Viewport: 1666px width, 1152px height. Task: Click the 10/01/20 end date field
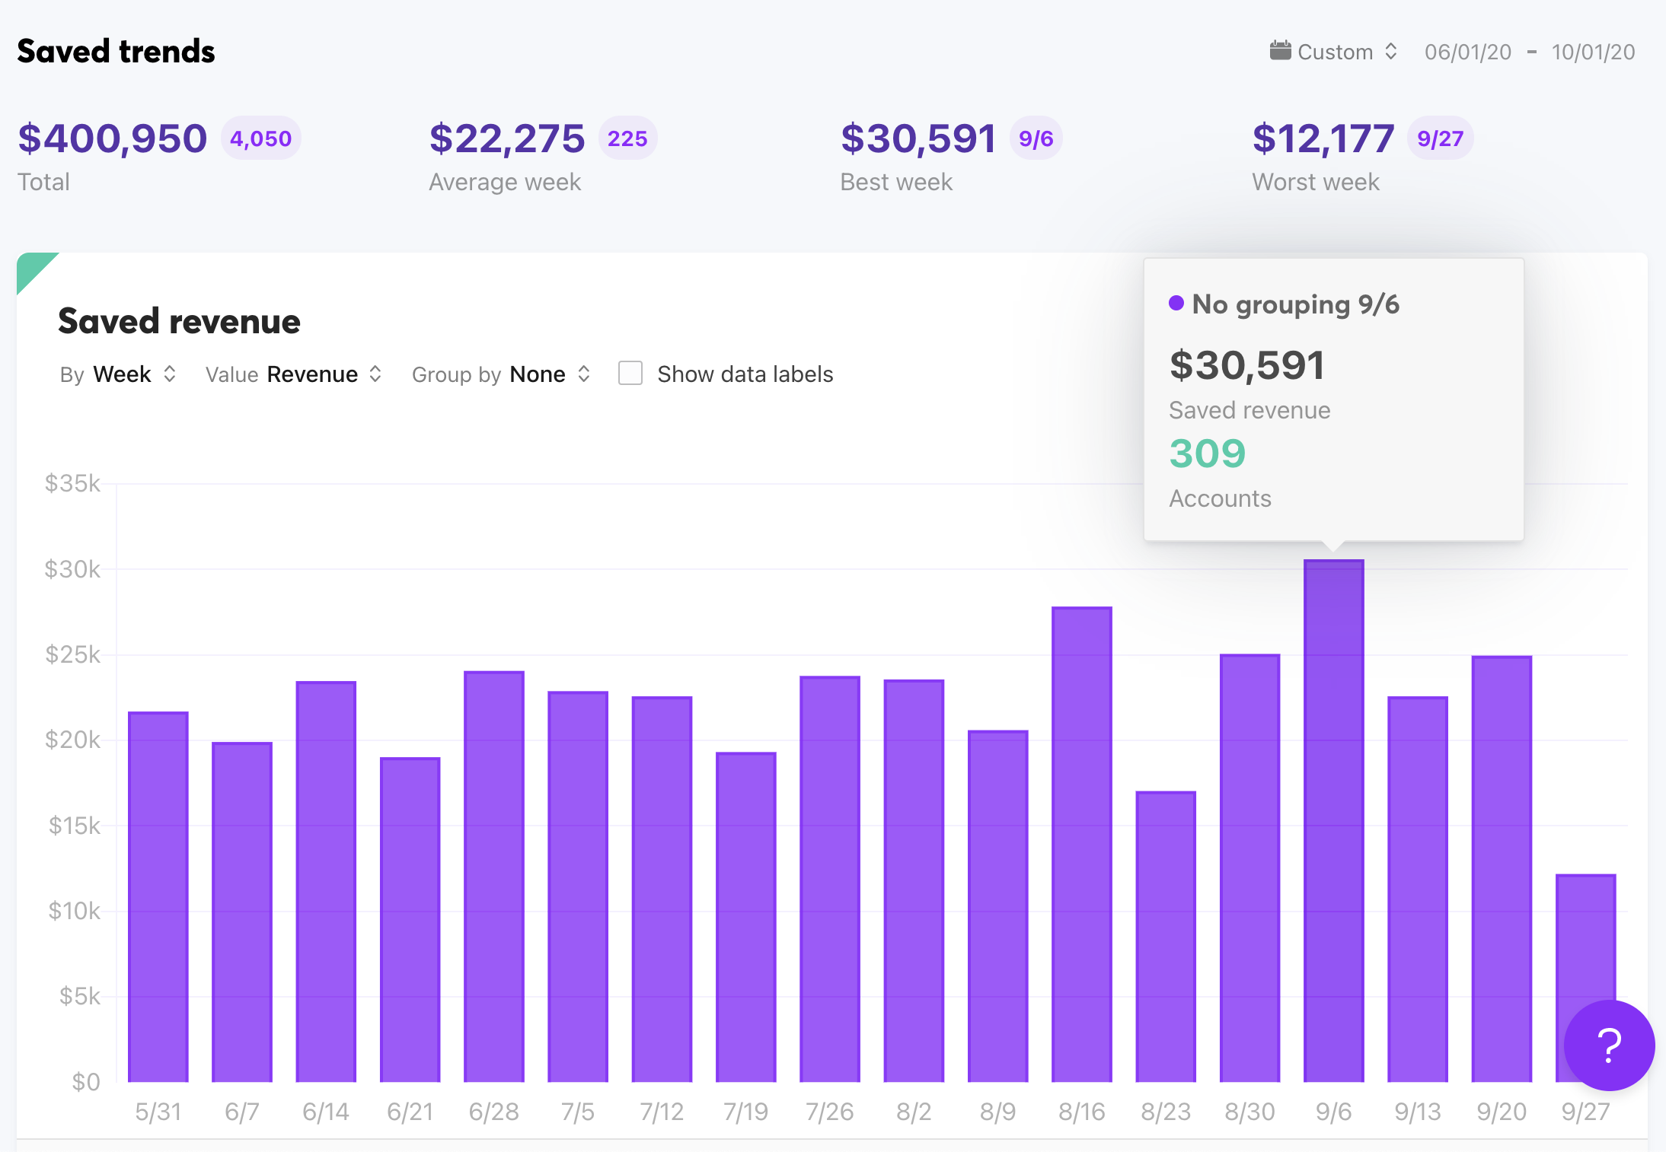[x=1593, y=52]
